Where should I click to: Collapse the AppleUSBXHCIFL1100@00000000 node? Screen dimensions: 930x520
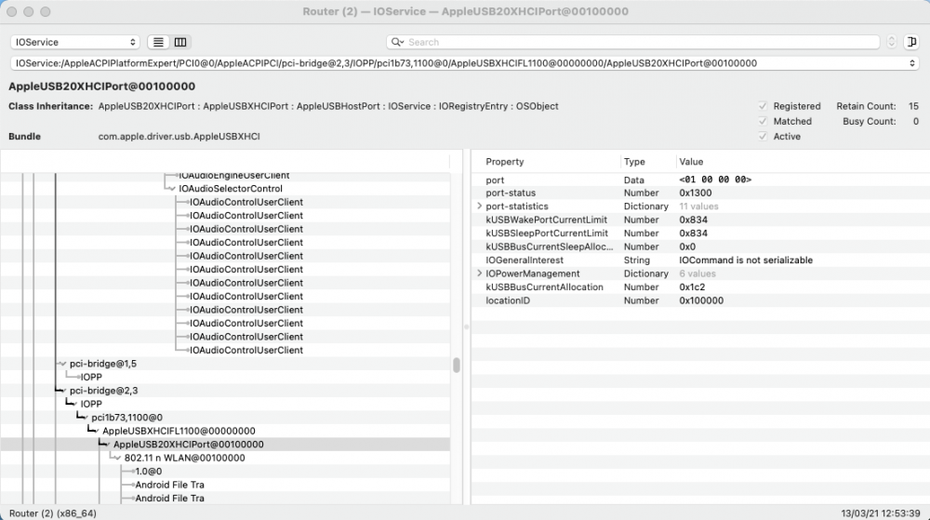click(96, 431)
